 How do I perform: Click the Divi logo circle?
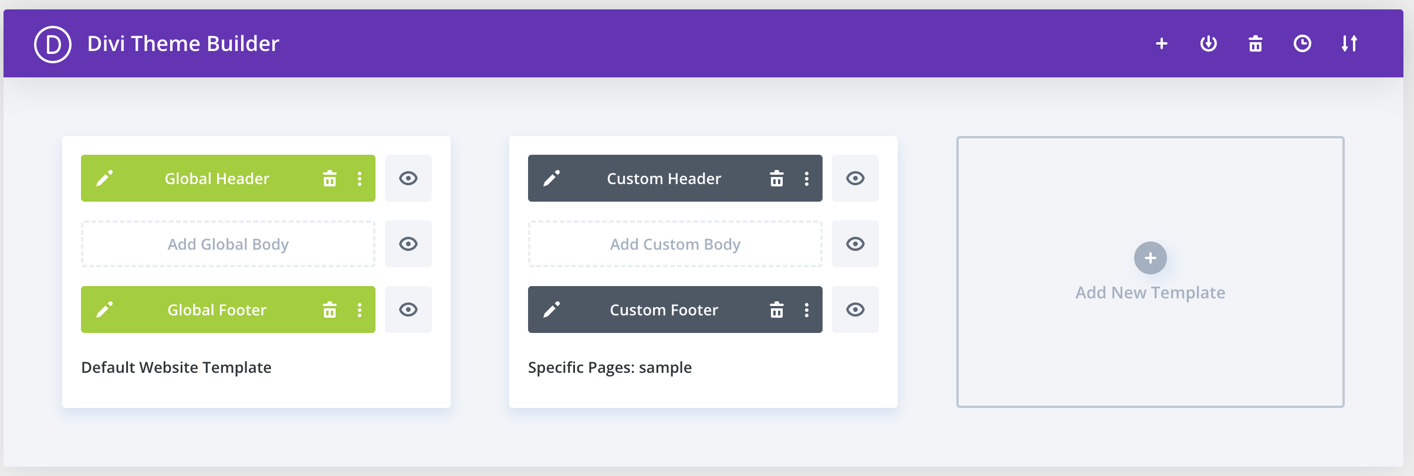coord(53,44)
